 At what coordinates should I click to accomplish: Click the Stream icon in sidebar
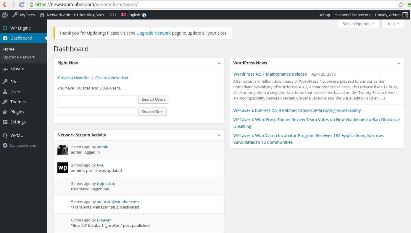(x=5, y=69)
